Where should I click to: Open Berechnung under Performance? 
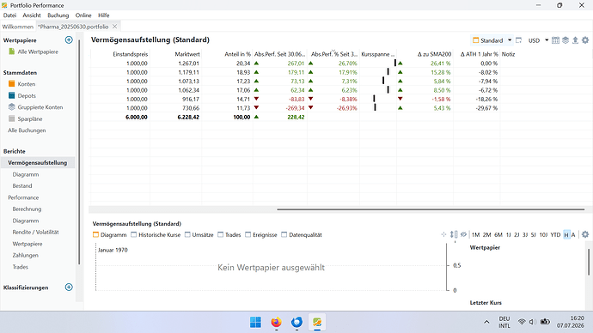27,209
